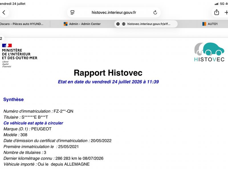Click the Admin Center tab favicon
The image size is (228, 171).
[66, 24]
